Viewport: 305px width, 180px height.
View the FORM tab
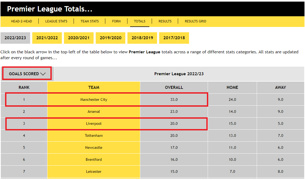tap(117, 21)
